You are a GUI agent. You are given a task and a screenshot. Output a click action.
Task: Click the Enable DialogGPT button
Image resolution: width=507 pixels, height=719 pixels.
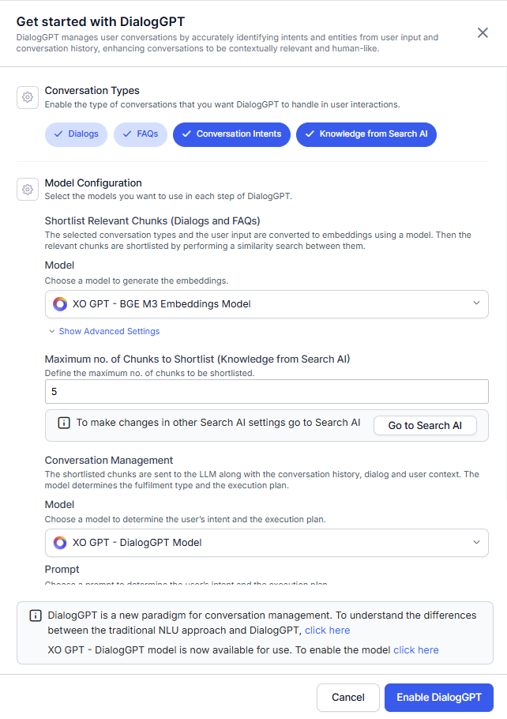(x=439, y=698)
